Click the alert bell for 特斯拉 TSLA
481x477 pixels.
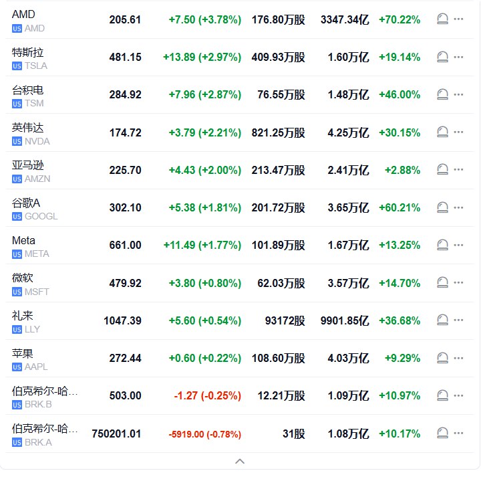coord(442,57)
